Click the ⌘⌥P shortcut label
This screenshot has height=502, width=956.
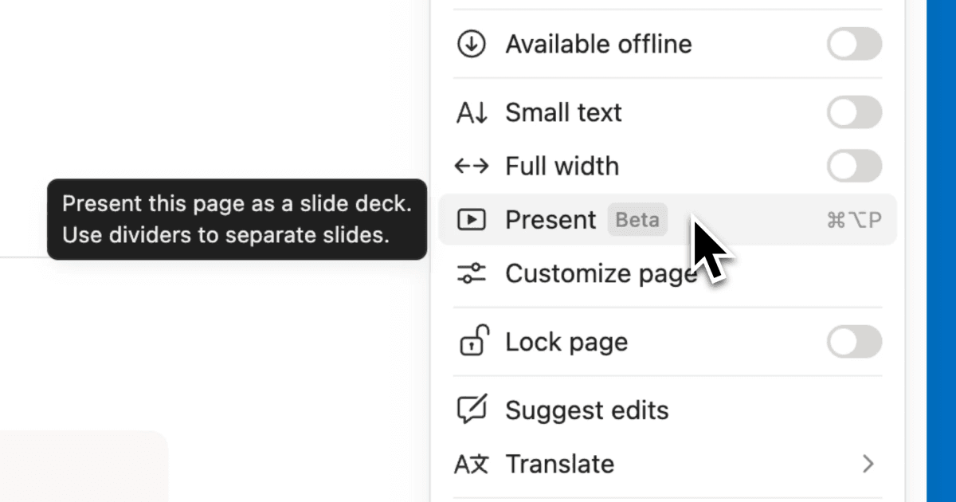[x=855, y=220]
